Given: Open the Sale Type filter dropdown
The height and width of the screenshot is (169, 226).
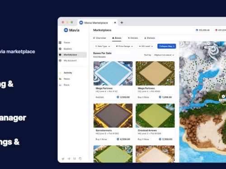Looking at the screenshot, I should (x=103, y=46).
